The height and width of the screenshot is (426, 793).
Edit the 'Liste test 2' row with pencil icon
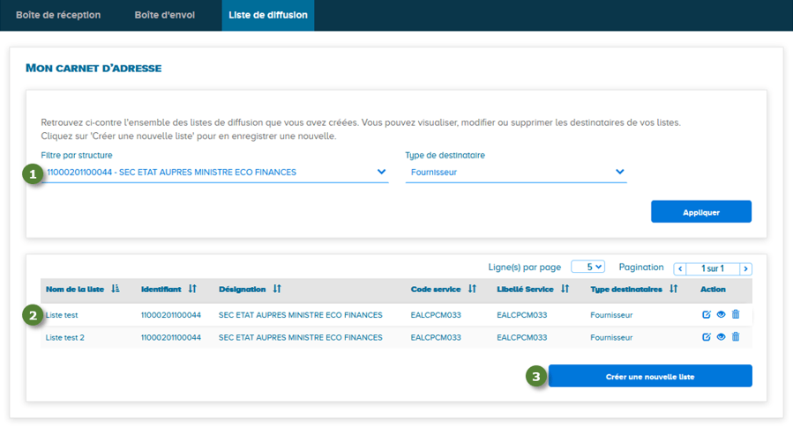[x=707, y=337]
